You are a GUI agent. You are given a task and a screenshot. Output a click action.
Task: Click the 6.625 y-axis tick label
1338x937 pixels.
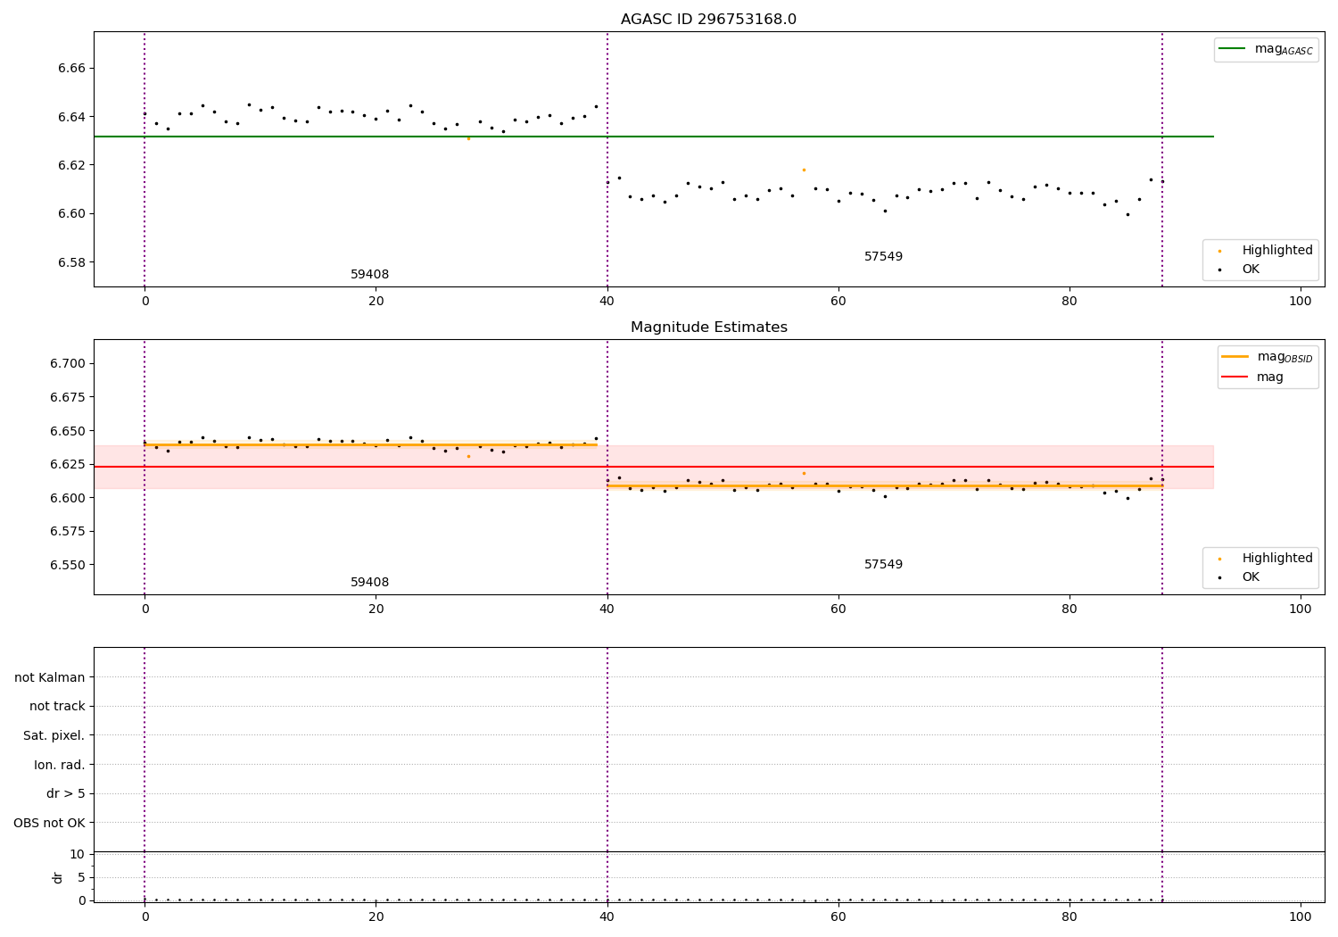tap(68, 465)
